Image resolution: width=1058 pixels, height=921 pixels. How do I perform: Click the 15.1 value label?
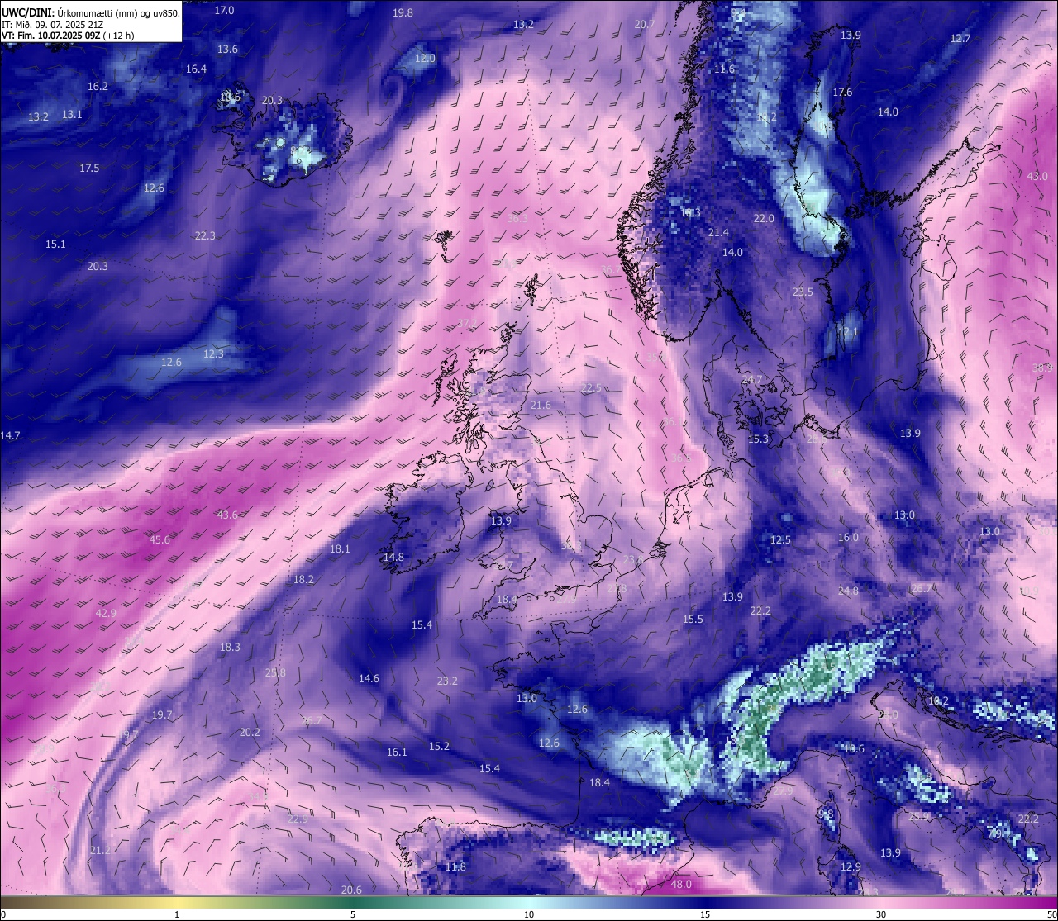pos(55,244)
